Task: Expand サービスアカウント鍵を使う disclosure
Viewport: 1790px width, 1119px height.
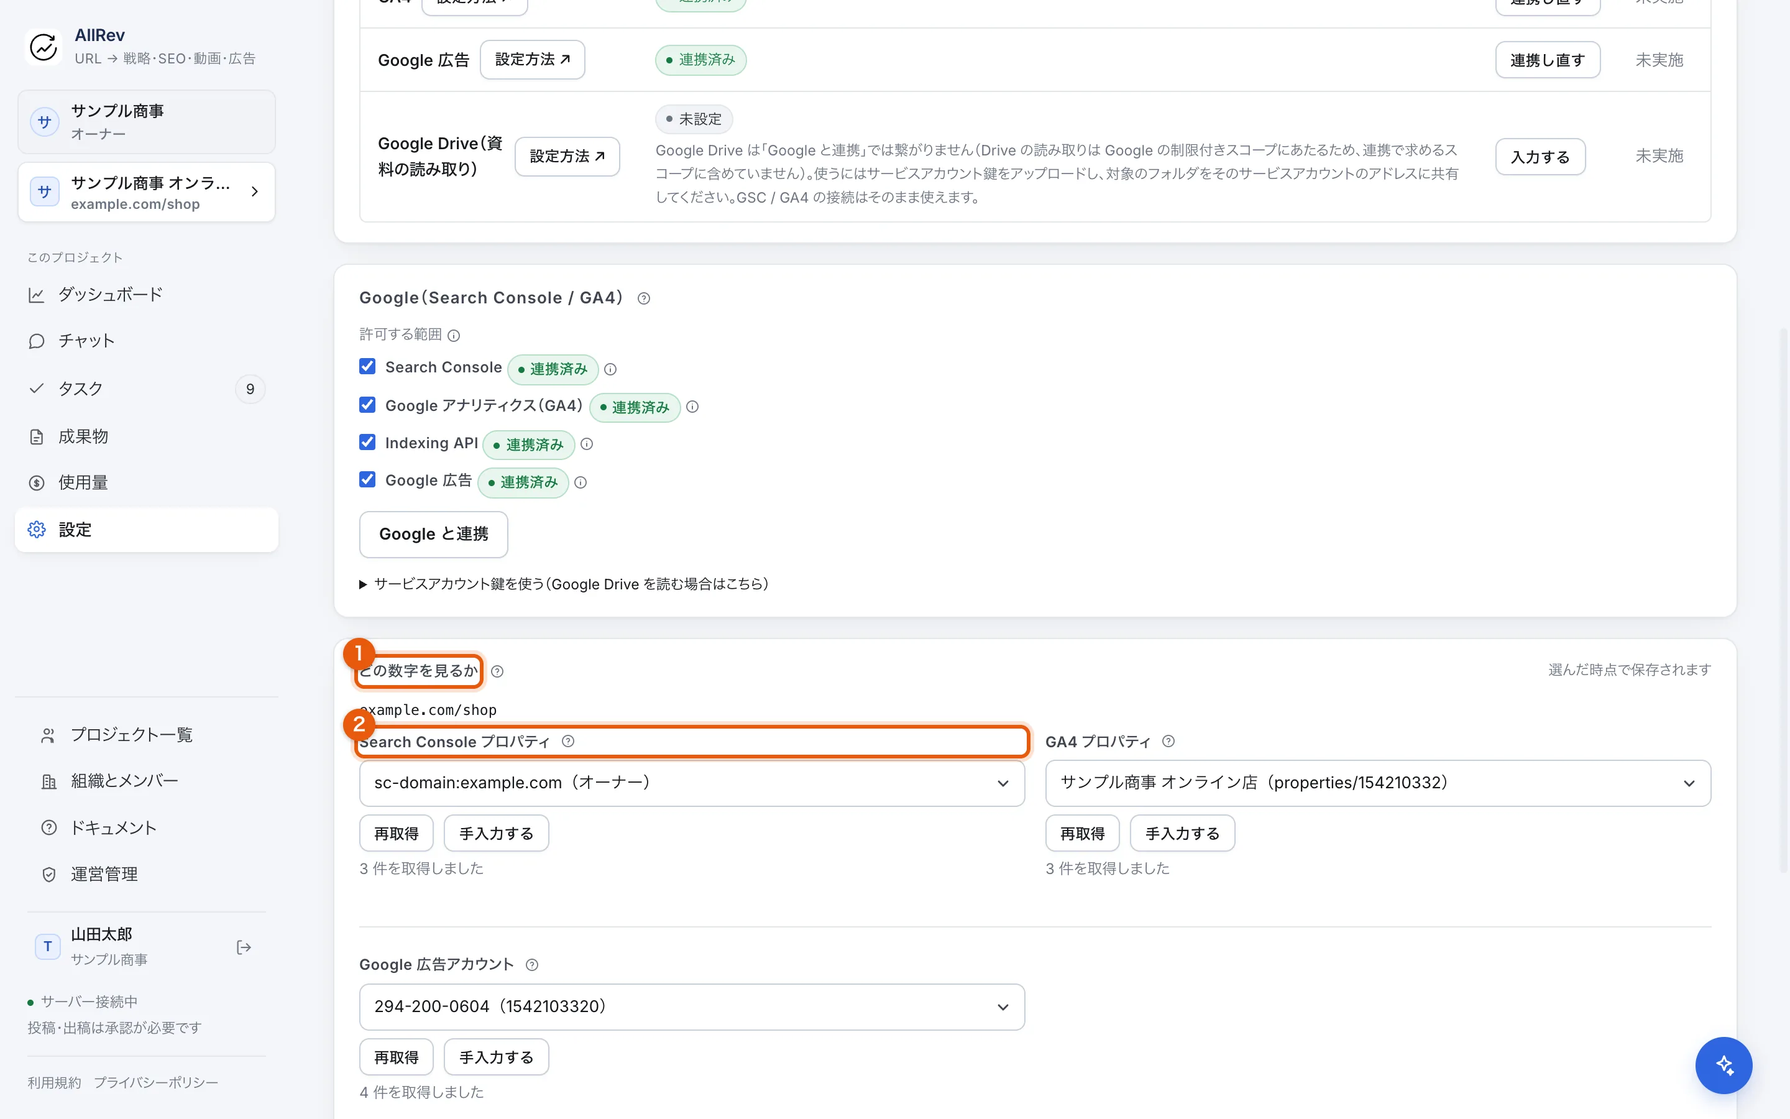Action: point(564,584)
